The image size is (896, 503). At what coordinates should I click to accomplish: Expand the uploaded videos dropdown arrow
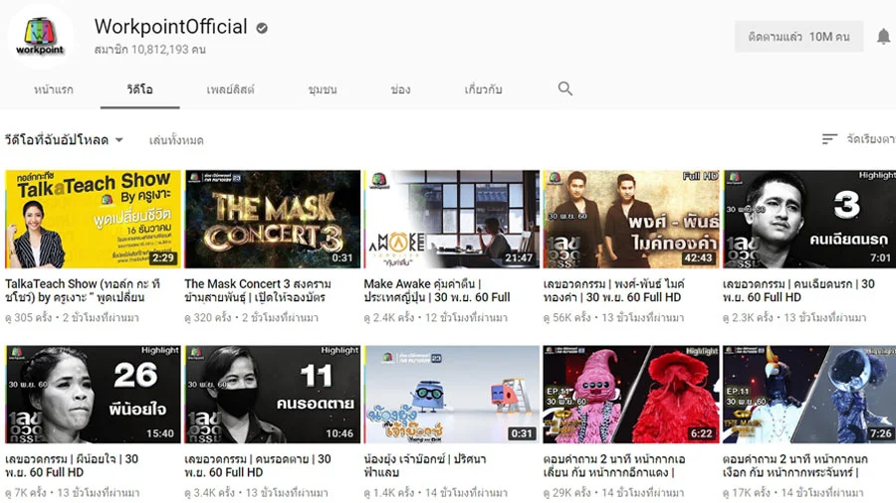[x=118, y=140]
